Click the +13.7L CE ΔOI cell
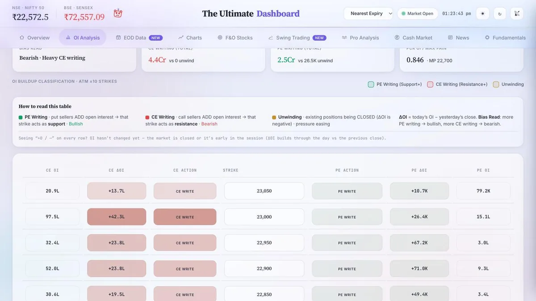 coord(117,191)
